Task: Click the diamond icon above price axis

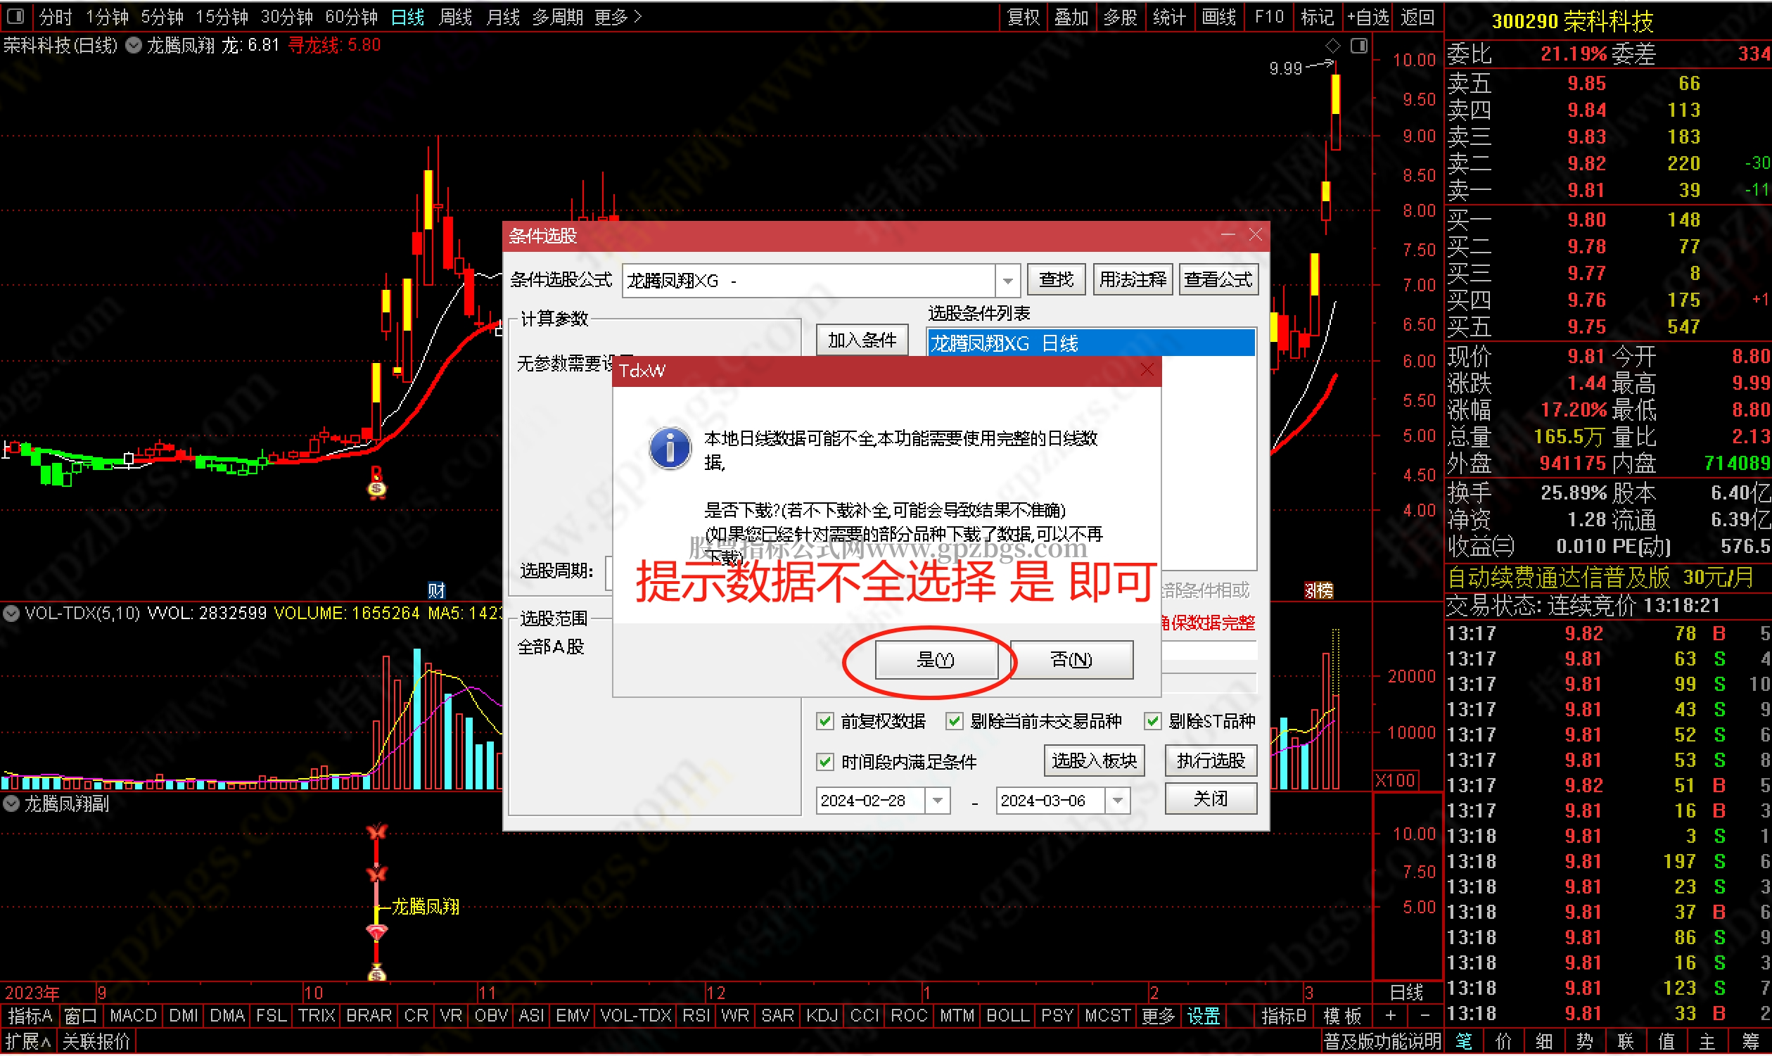Action: [1332, 46]
